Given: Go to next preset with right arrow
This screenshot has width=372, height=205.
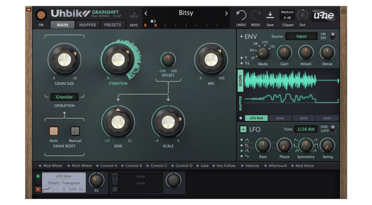Looking at the screenshot, I should click(226, 13).
